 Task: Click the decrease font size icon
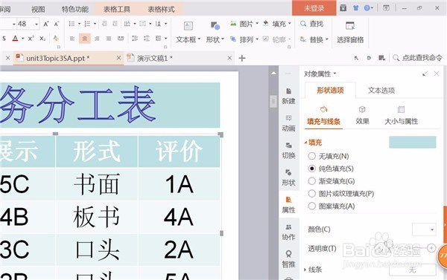[x=57, y=24]
